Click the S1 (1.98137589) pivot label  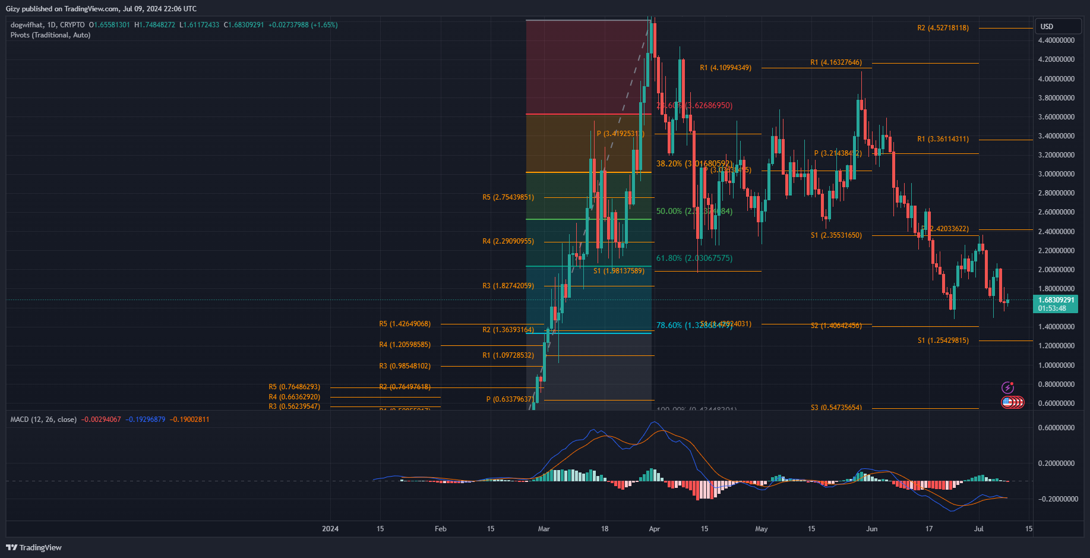(x=618, y=271)
